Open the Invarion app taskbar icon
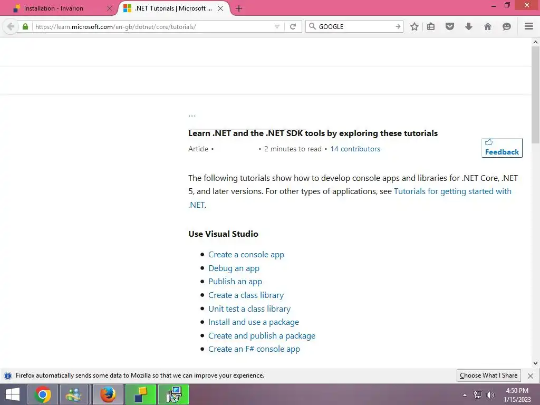540x405 pixels. (x=140, y=394)
